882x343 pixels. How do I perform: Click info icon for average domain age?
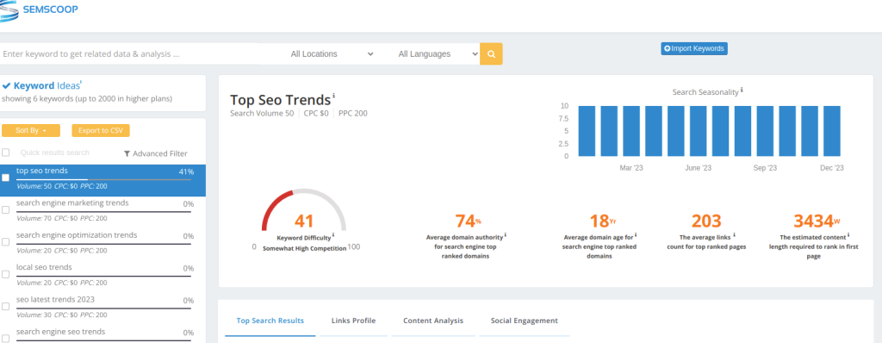(x=635, y=235)
